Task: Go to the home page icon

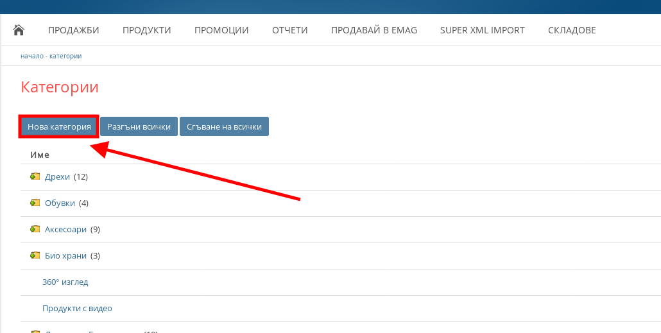Action: (19, 30)
